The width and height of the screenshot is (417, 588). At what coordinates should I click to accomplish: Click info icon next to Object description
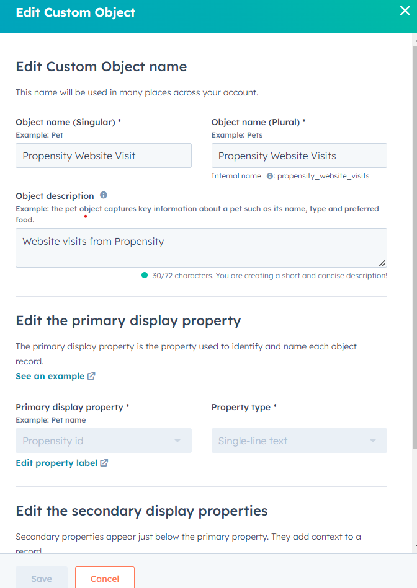coord(104,195)
